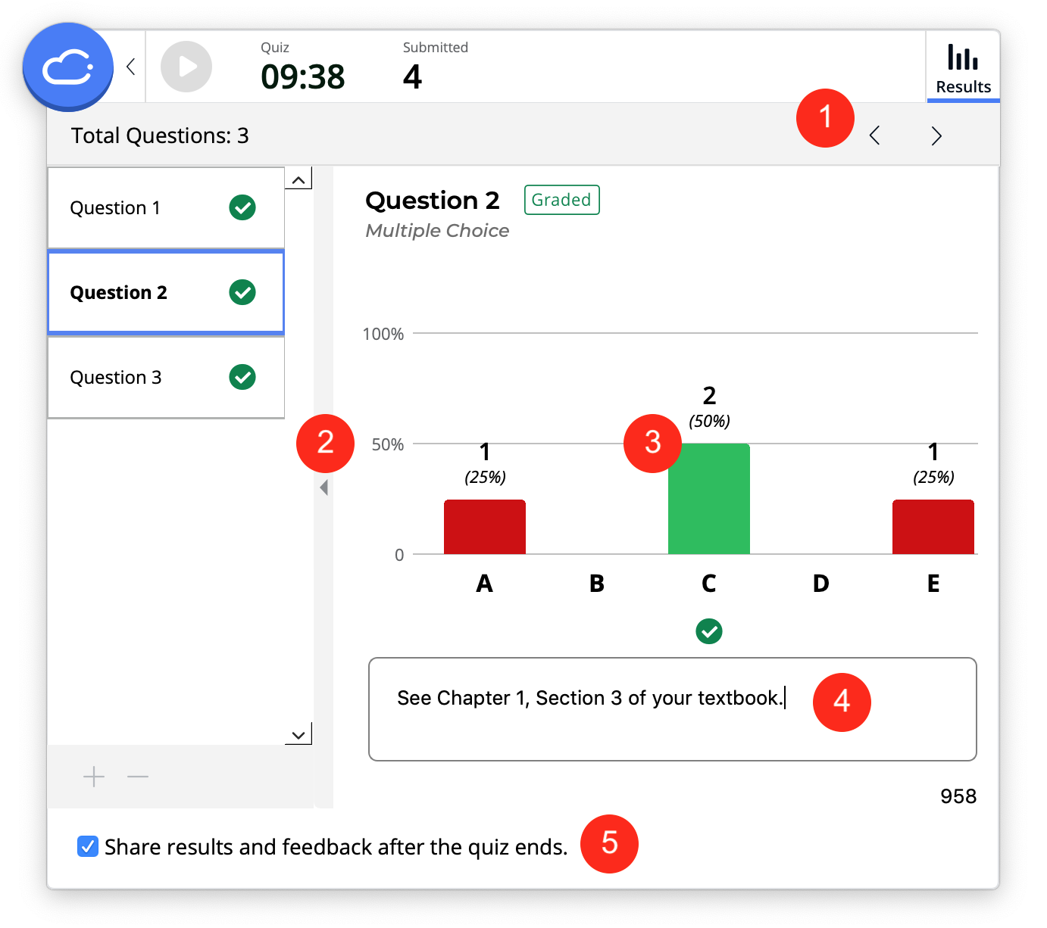
Task: Collapse the question sidebar with the arrow
Action: click(324, 487)
